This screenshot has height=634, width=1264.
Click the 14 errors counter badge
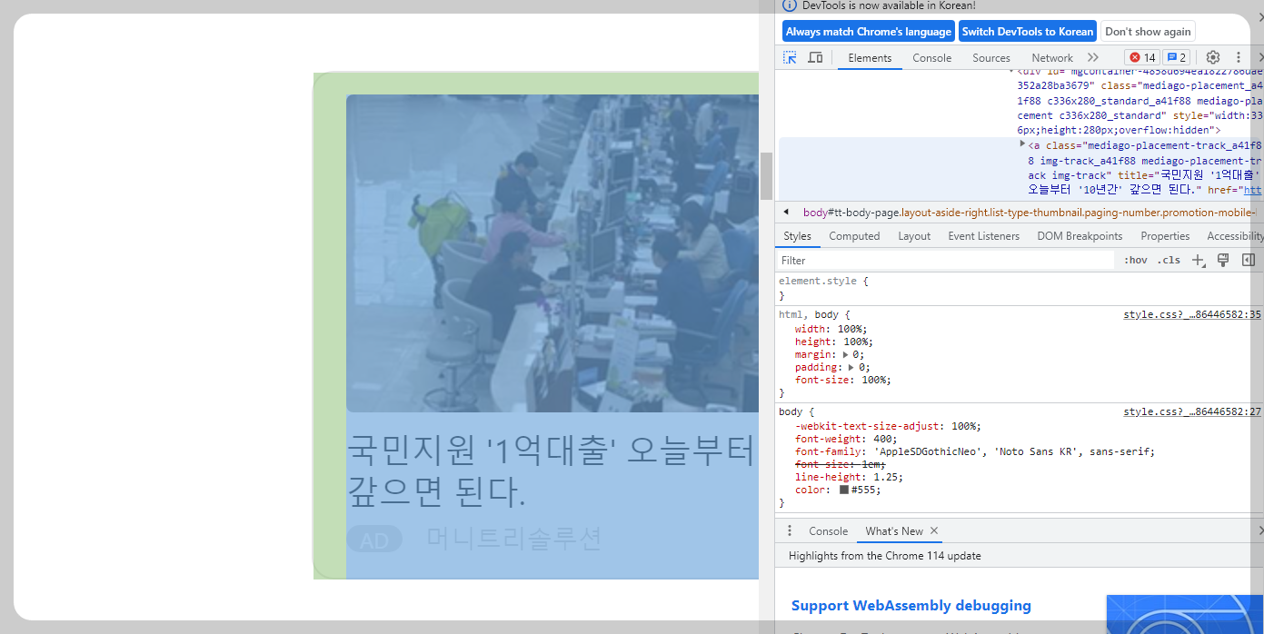1142,57
